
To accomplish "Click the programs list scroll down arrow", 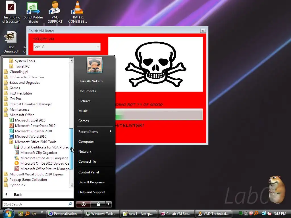I will tap(71, 185).
